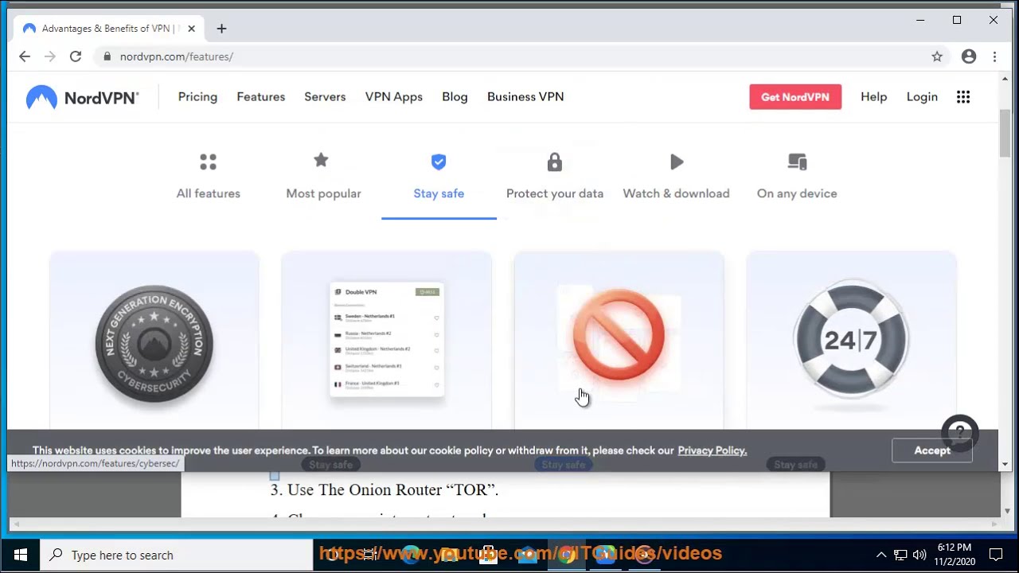Open the On any device tab
Viewport: 1019px width, 573px height.
point(797,177)
